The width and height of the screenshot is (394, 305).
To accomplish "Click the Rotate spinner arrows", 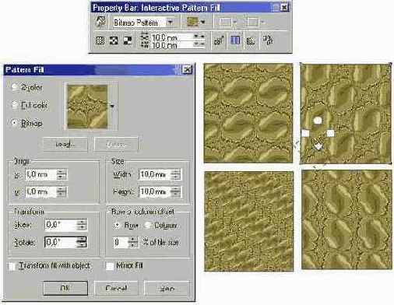I will click(x=82, y=242).
